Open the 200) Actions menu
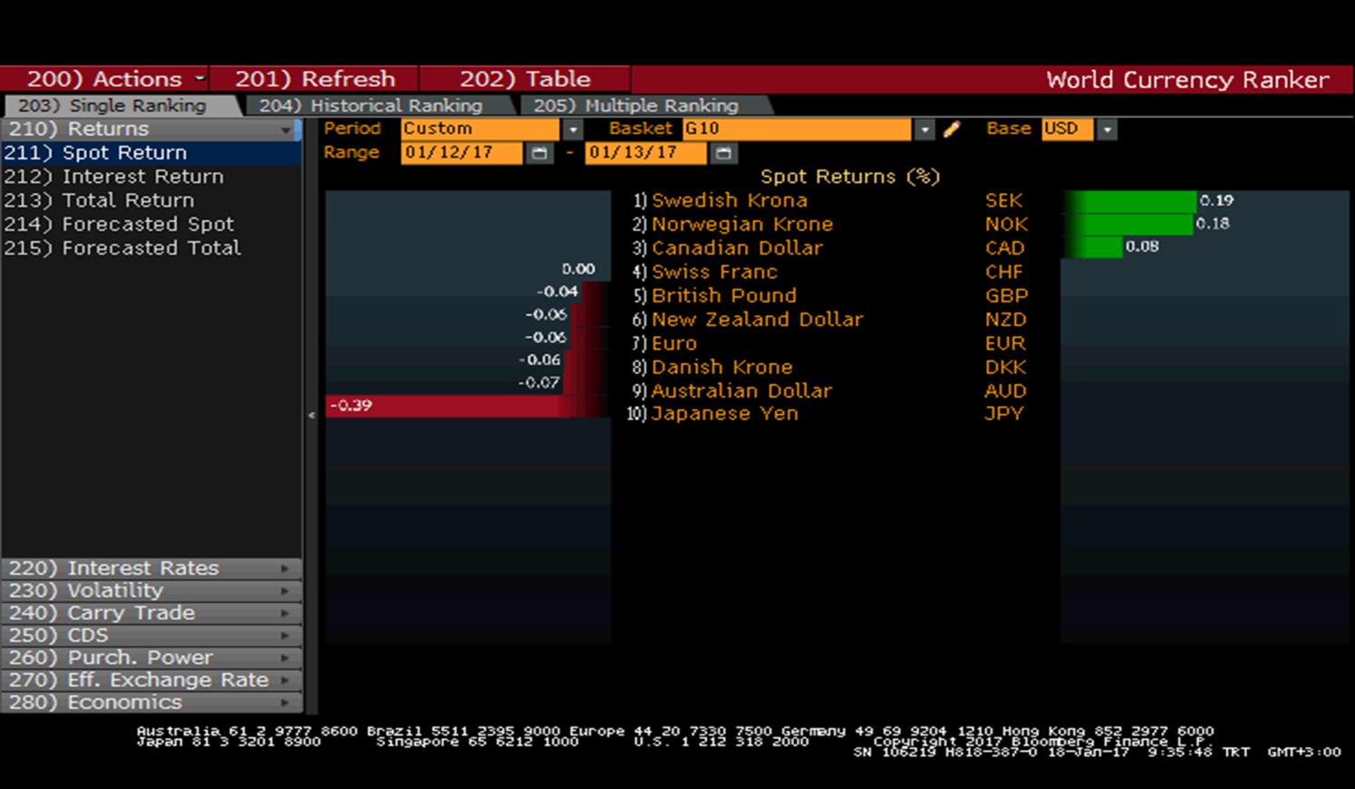Image resolution: width=1355 pixels, height=789 pixels. pos(103,79)
